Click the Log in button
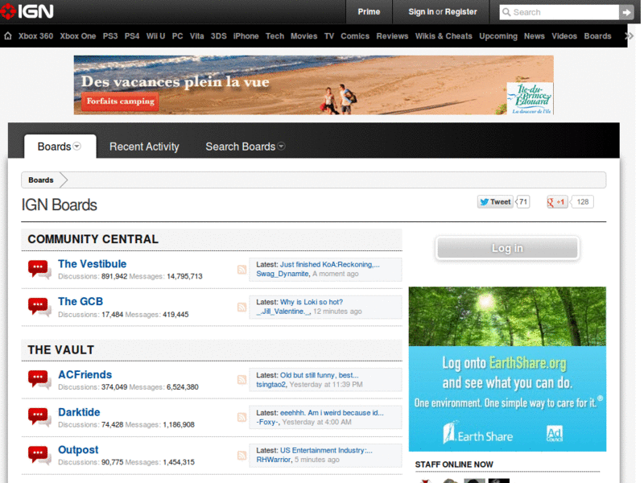 pyautogui.click(x=507, y=248)
